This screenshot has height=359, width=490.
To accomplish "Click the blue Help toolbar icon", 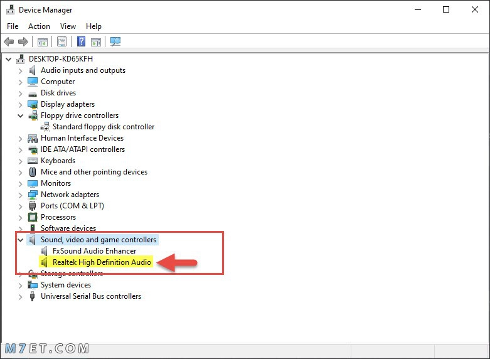I will click(81, 41).
